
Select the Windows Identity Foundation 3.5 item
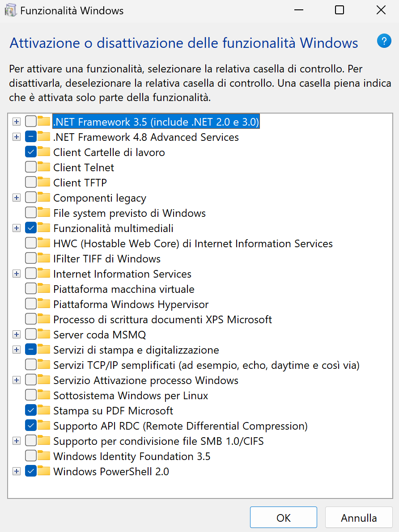point(132,456)
